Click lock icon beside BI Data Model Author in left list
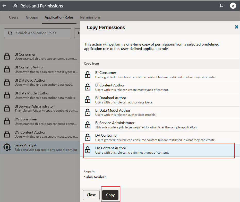240x202 pixels. point(7,95)
